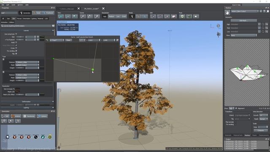The width and height of the screenshot is (270, 152).
Task: Select the third Mode group icon
Action: pos(145,16)
